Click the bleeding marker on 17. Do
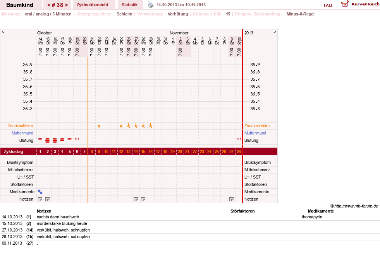Image resolution: width=380 pixels, height=257 pixels. click(62, 140)
